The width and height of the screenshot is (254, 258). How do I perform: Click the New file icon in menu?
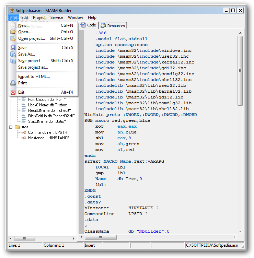point(13,25)
